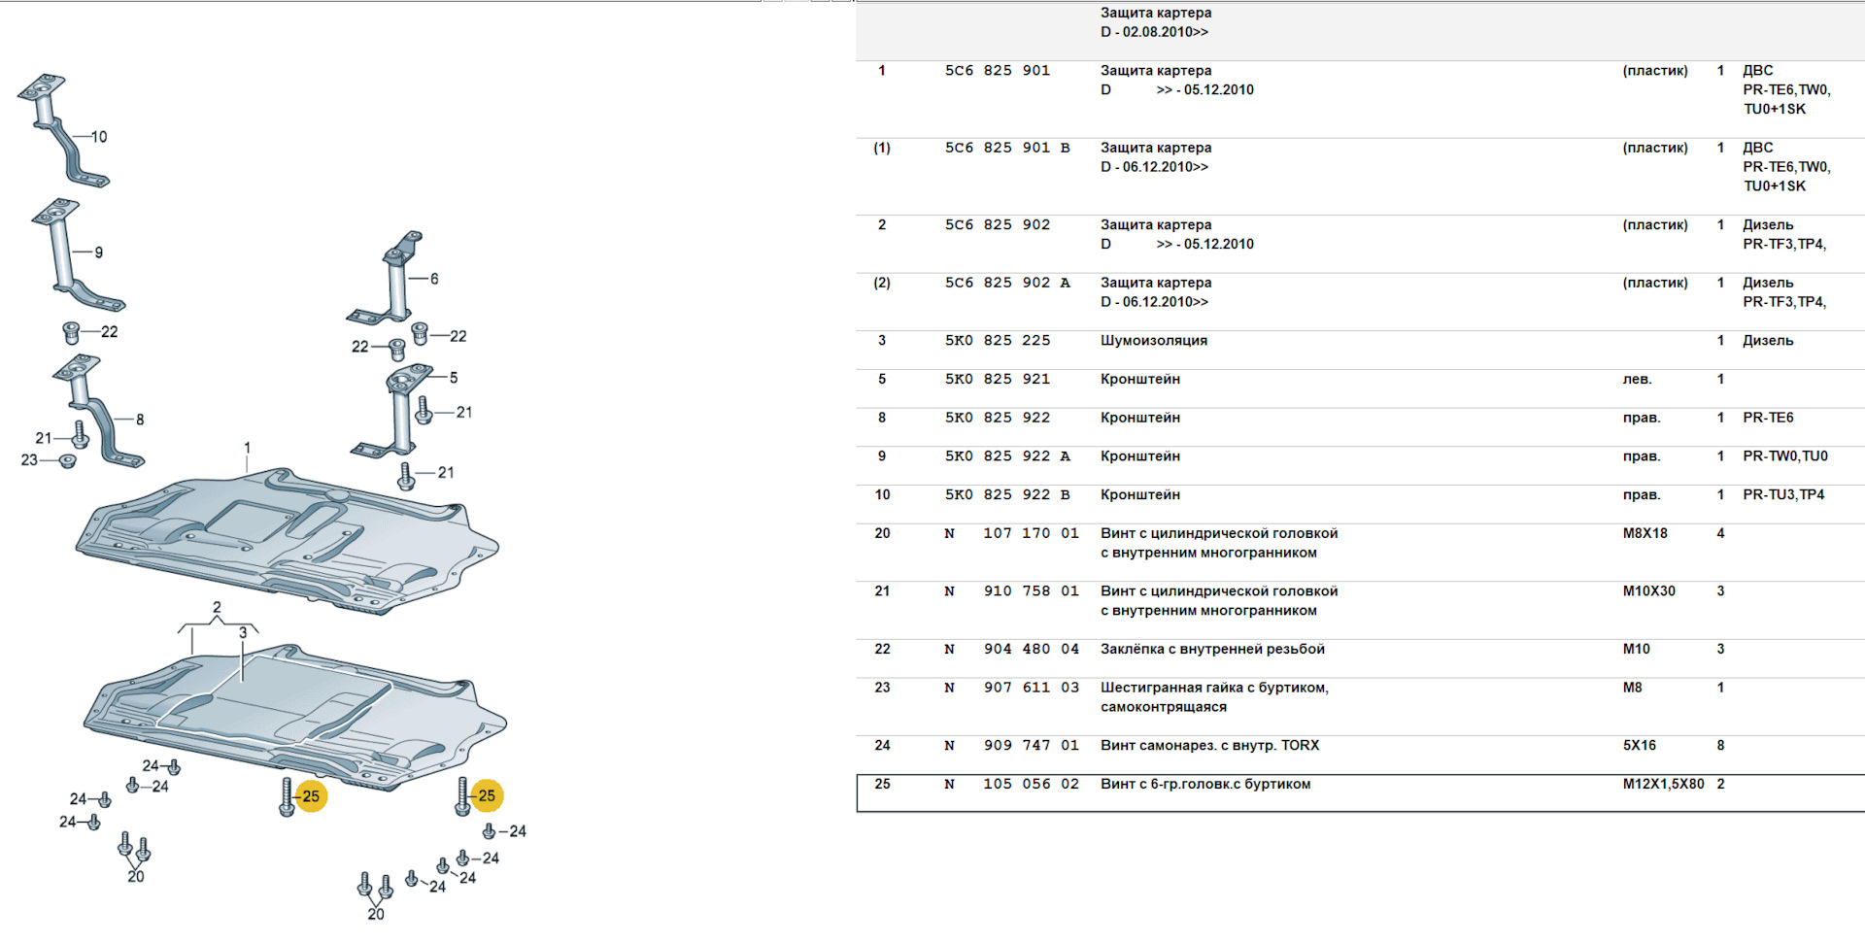Click the nut labeled 23 in diagram

point(67,460)
